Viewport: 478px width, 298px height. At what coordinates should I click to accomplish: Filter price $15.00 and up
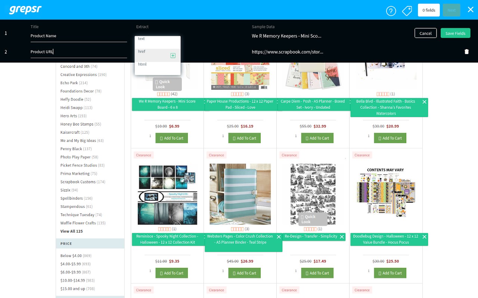tap(78, 289)
